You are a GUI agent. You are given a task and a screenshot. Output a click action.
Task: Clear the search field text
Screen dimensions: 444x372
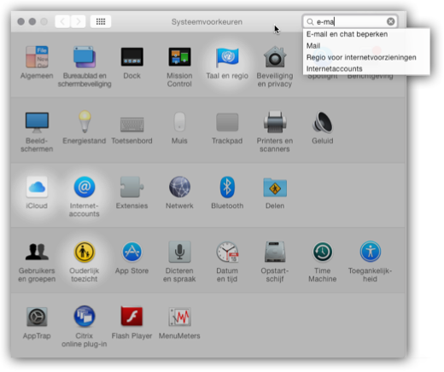click(x=391, y=21)
